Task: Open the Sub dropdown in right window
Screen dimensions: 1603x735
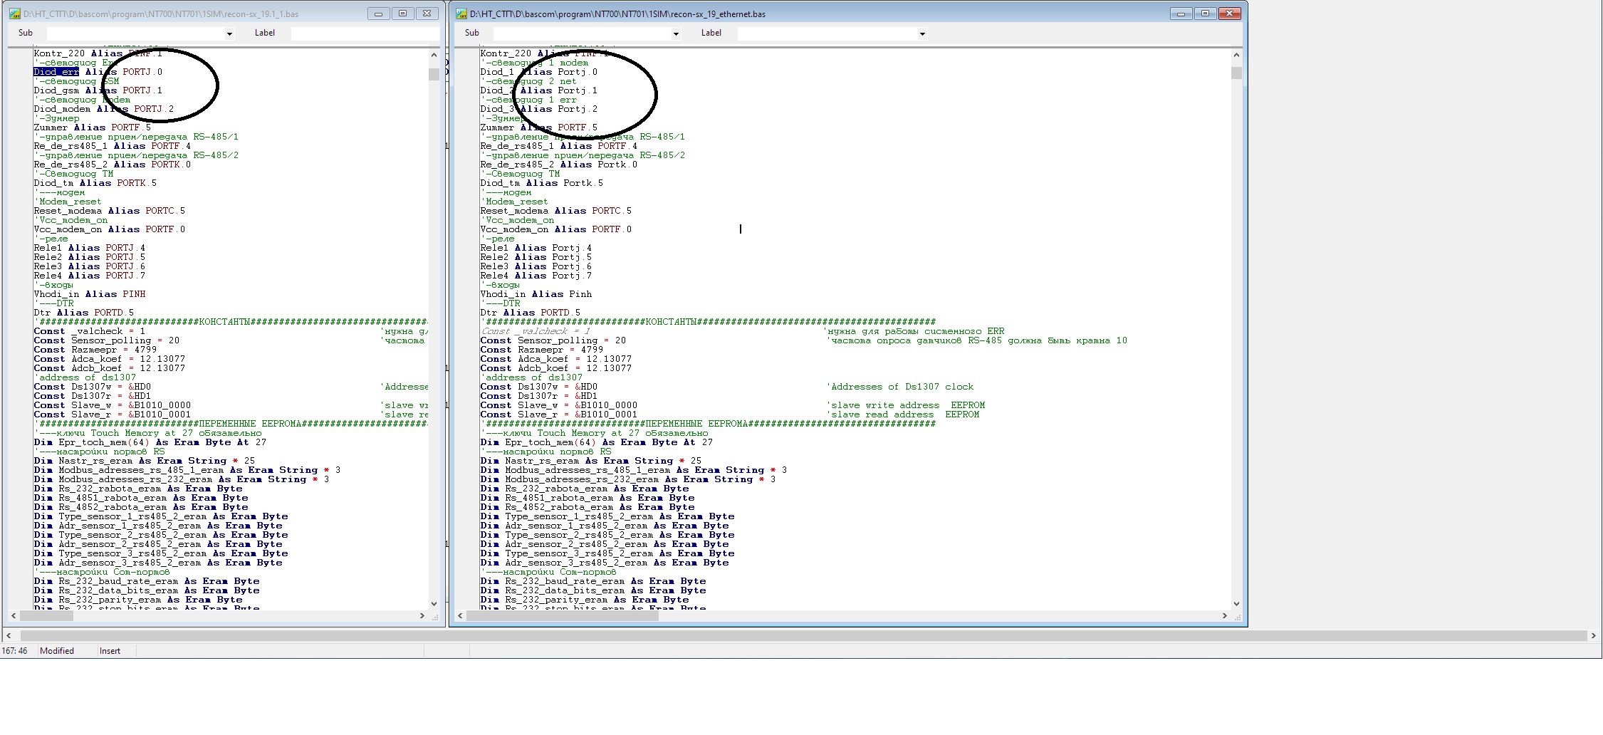Action: (676, 33)
